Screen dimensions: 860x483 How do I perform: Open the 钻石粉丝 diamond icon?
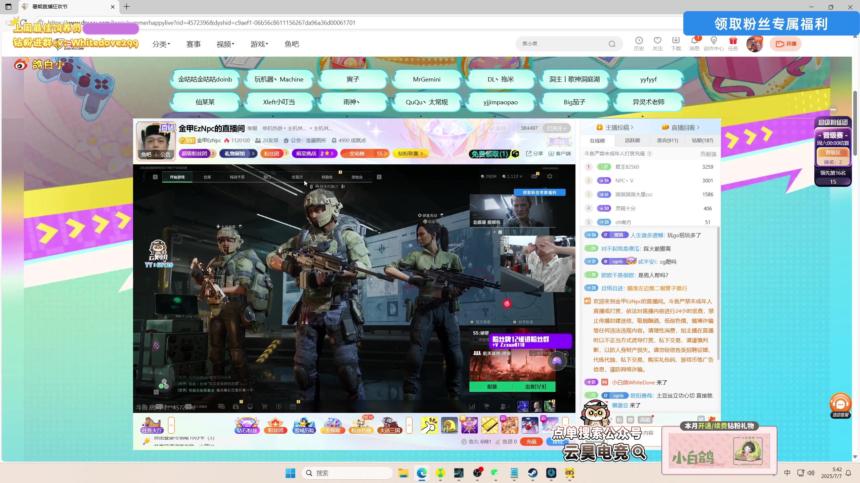247,425
